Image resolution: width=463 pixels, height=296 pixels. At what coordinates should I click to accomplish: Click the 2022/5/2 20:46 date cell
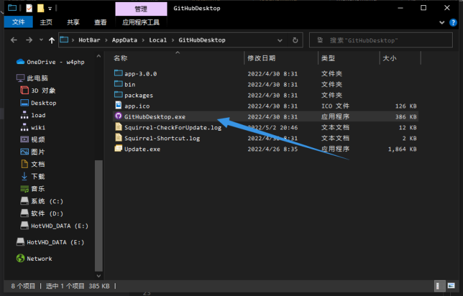[273, 127]
